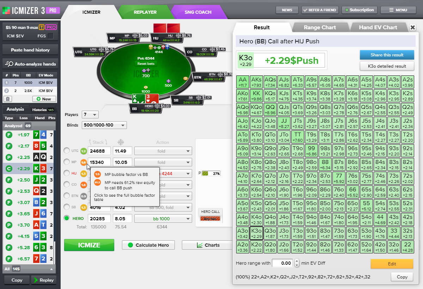Delete tournament with the trash icon
The width and height of the screenshot is (423, 289).
(7, 99)
